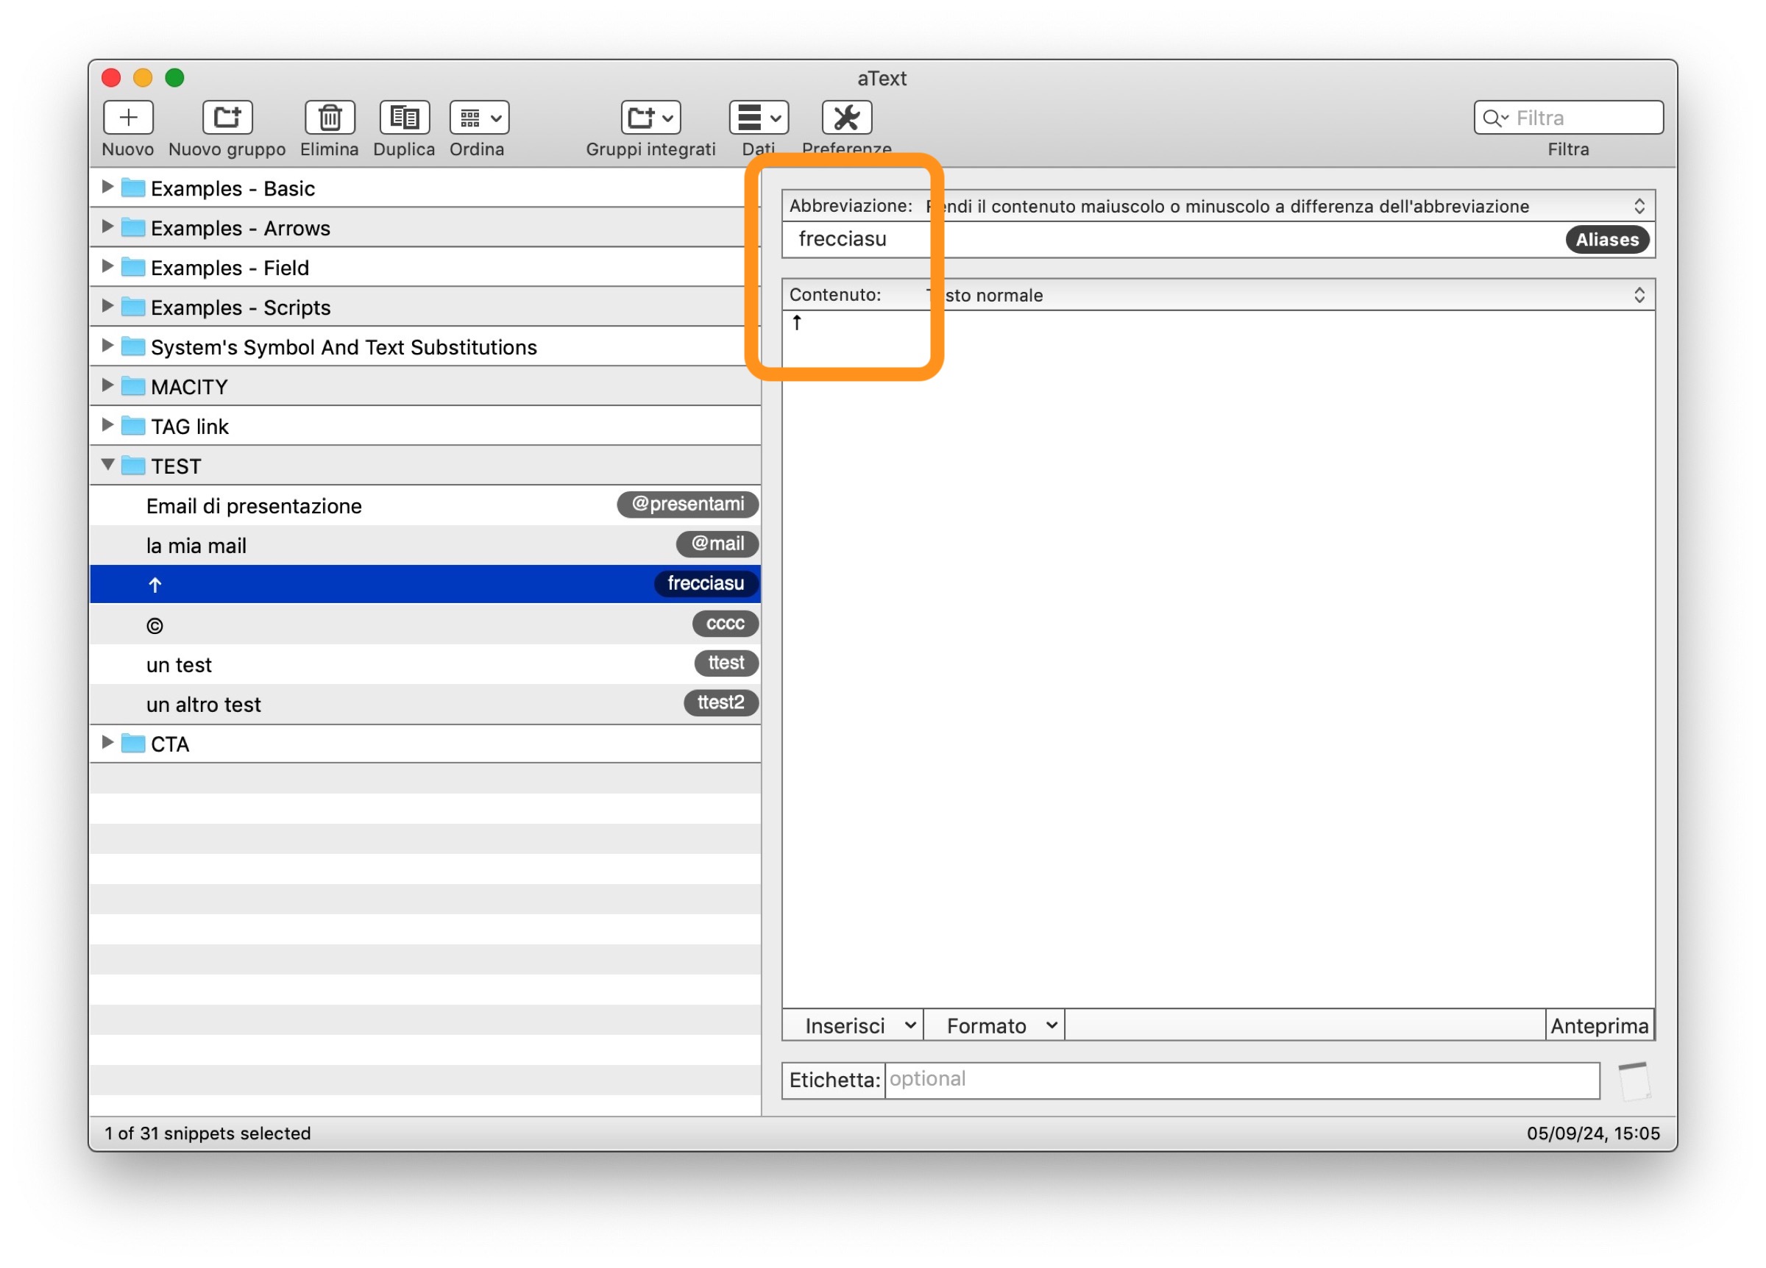1766x1268 pixels.
Task: Expand the Examples - Basic group
Action: [x=107, y=187]
